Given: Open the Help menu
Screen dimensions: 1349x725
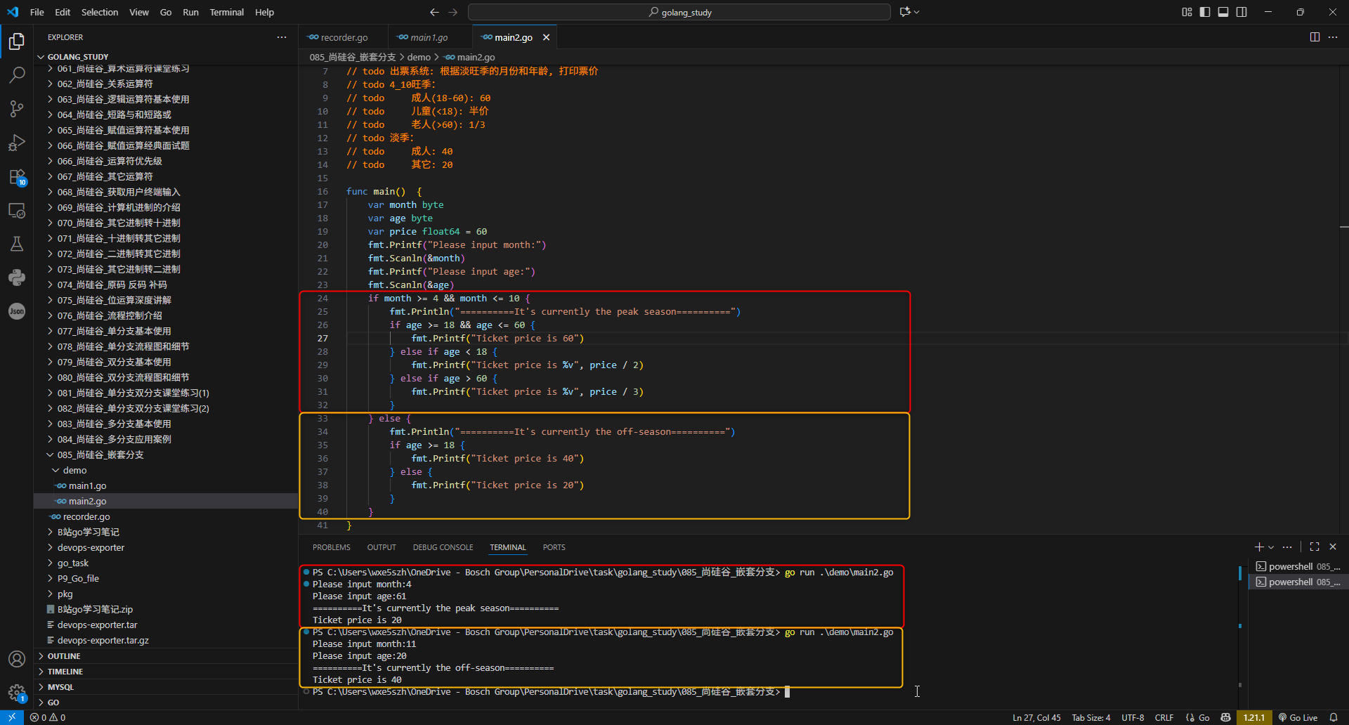Looking at the screenshot, I should tap(264, 12).
